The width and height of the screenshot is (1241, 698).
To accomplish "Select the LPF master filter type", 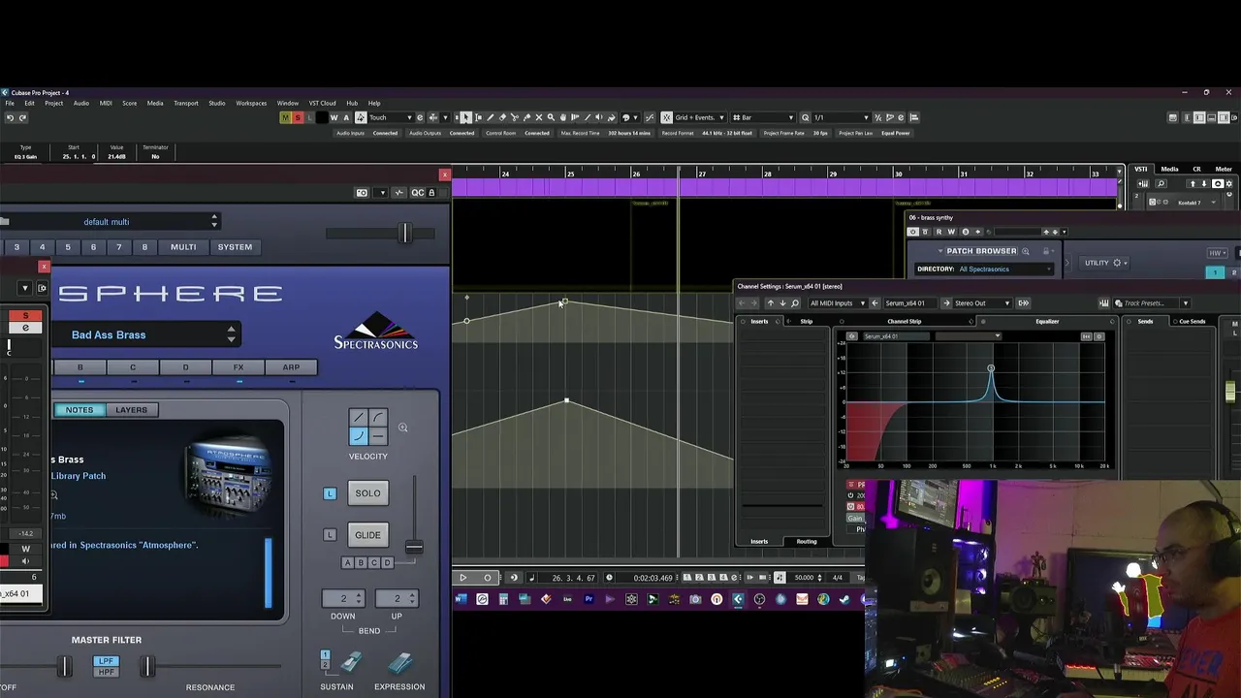I will click(107, 661).
